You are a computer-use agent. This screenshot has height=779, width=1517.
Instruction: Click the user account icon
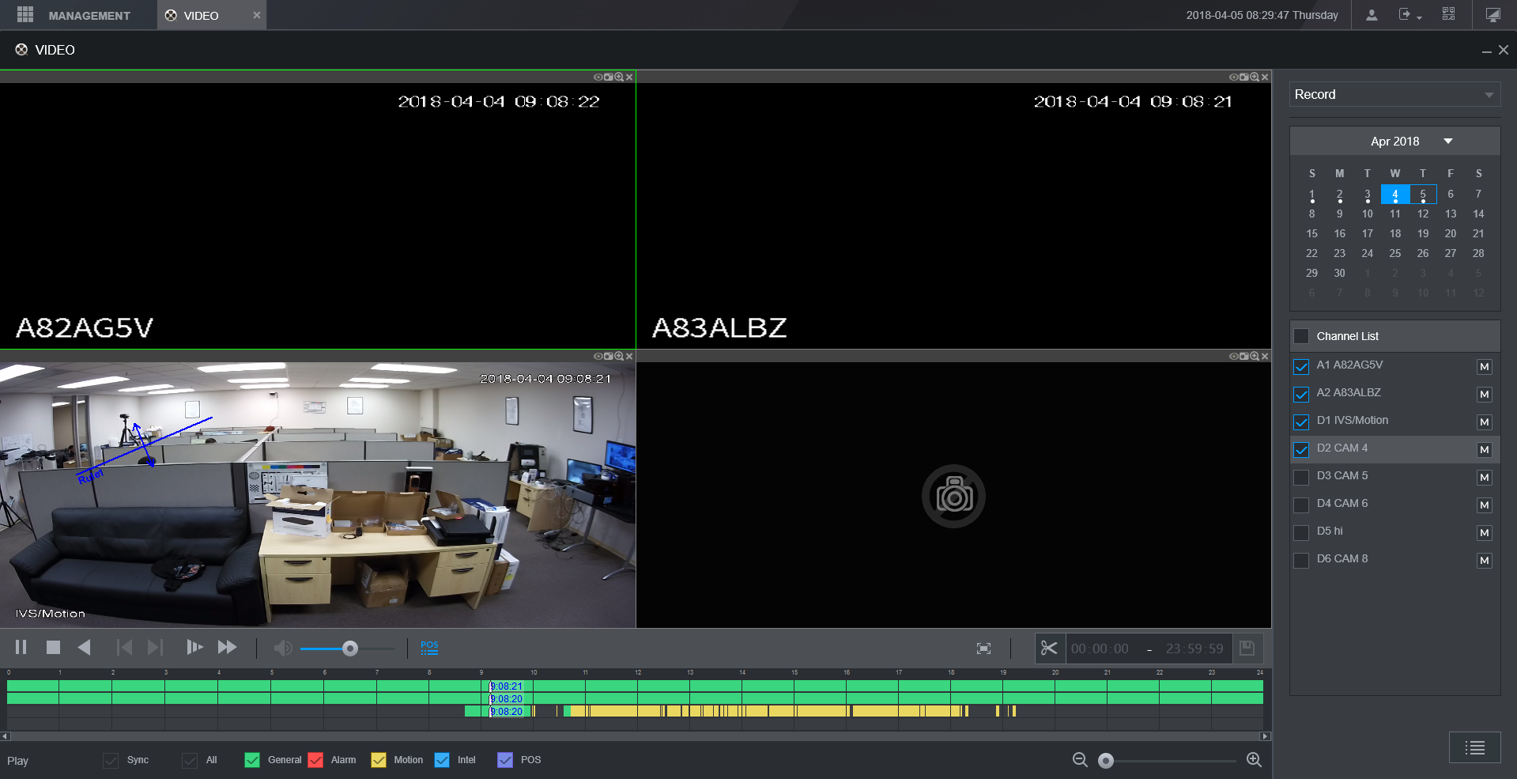1372,15
